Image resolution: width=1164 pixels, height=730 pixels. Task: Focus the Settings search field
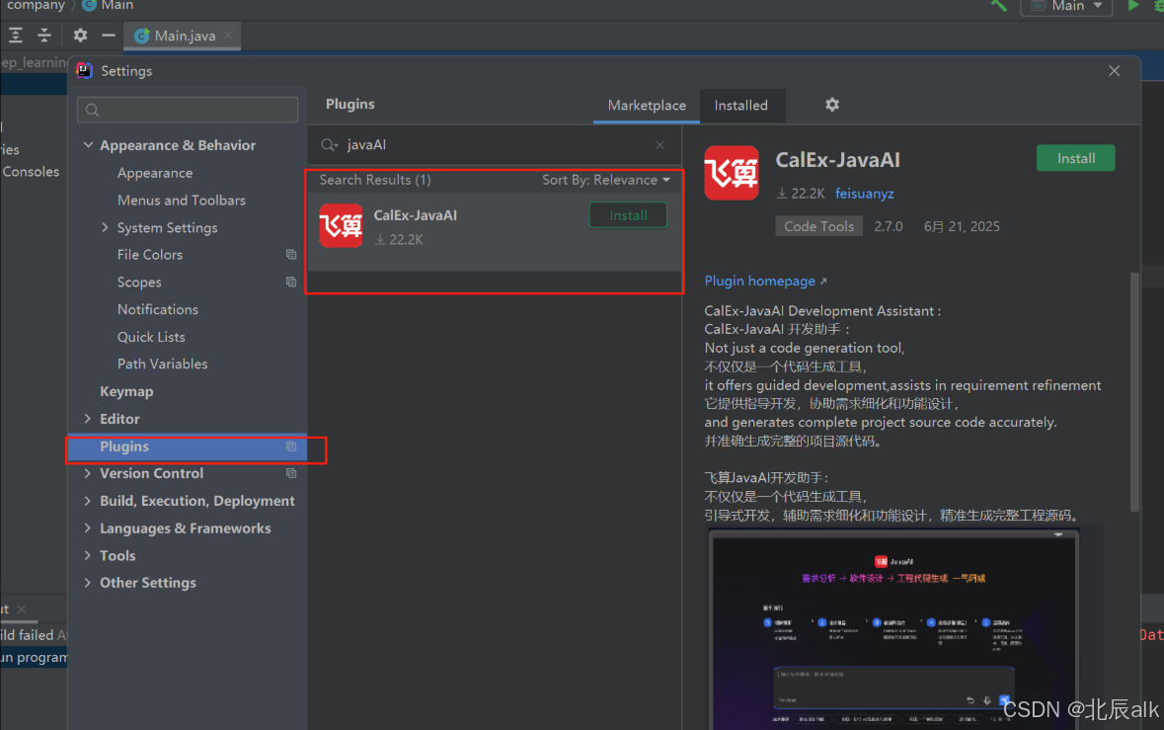coord(188,110)
